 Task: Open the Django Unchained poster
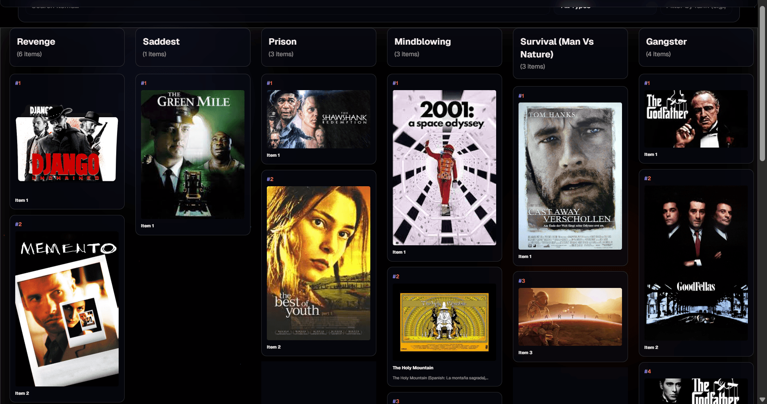[67, 142]
